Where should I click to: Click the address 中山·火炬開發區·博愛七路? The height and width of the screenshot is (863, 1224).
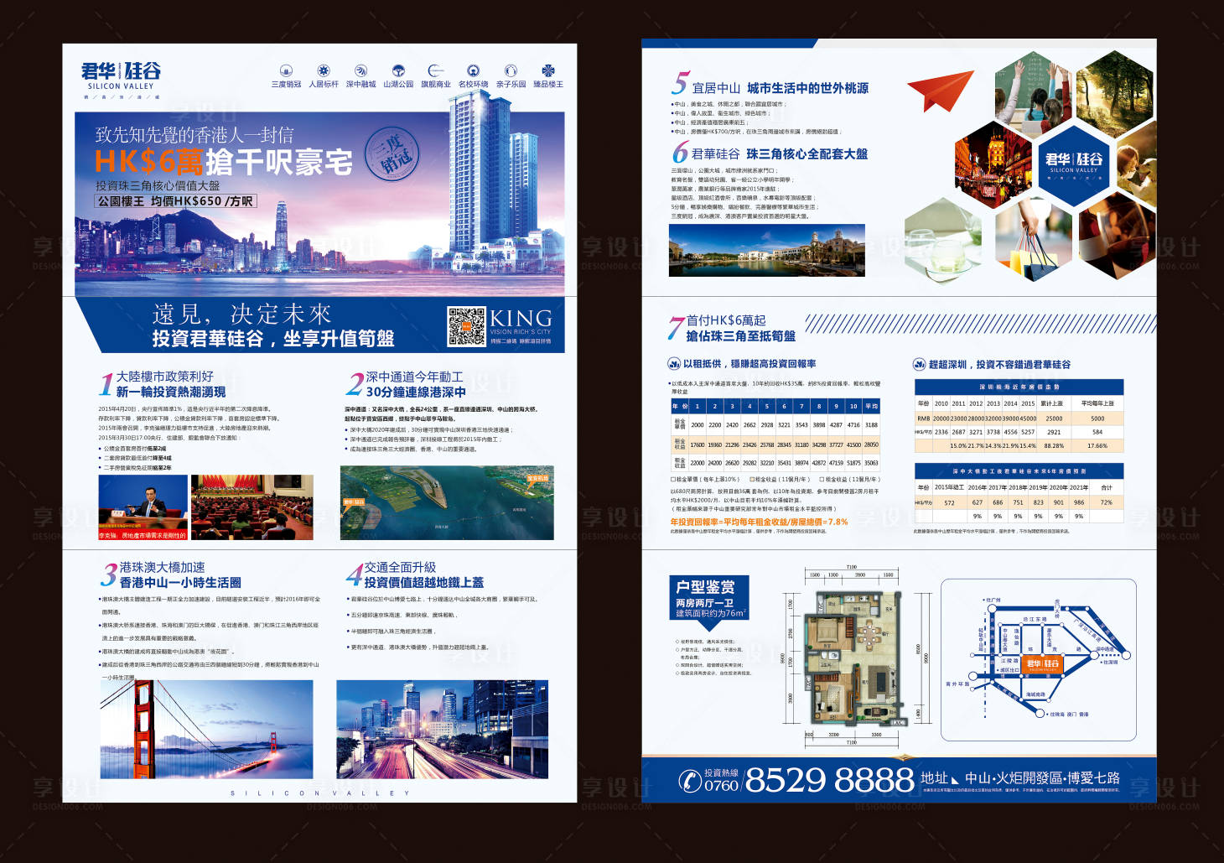[x=1042, y=778]
